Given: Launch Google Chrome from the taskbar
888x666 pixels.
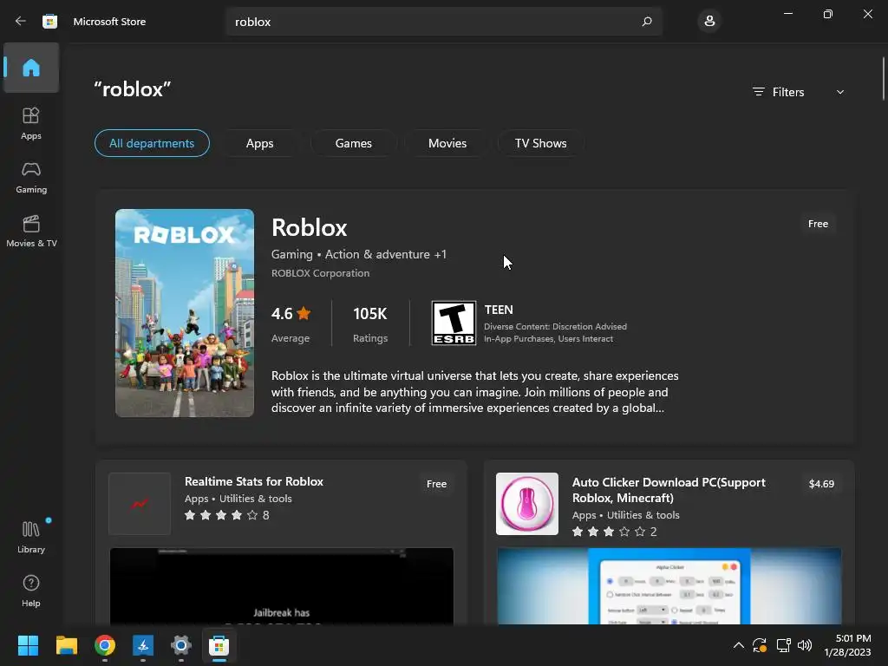Looking at the screenshot, I should (x=105, y=645).
